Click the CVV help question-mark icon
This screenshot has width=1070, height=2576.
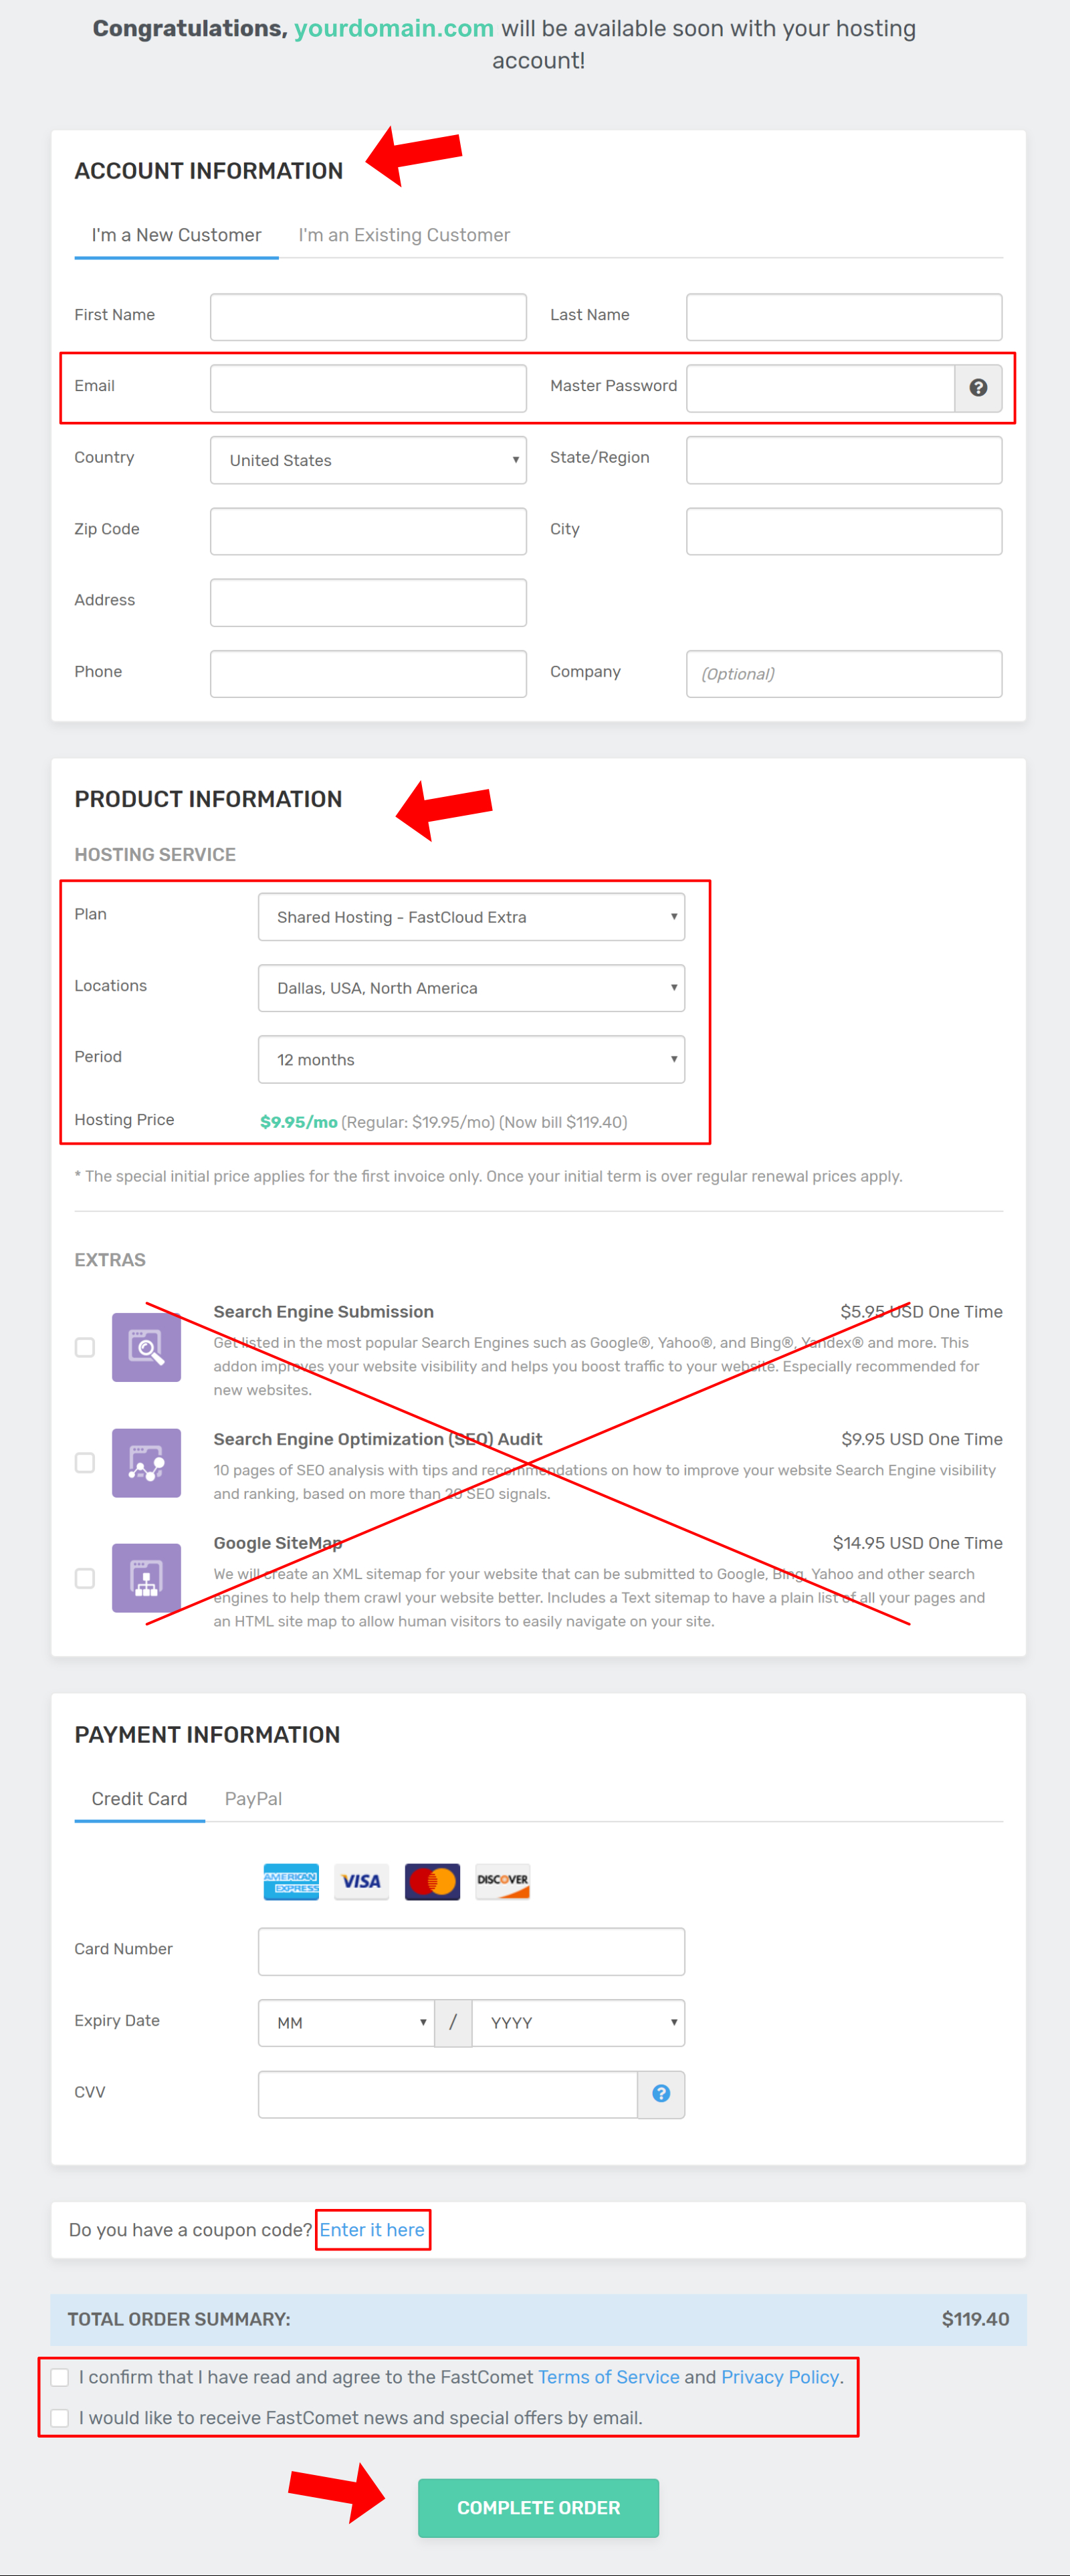661,2093
